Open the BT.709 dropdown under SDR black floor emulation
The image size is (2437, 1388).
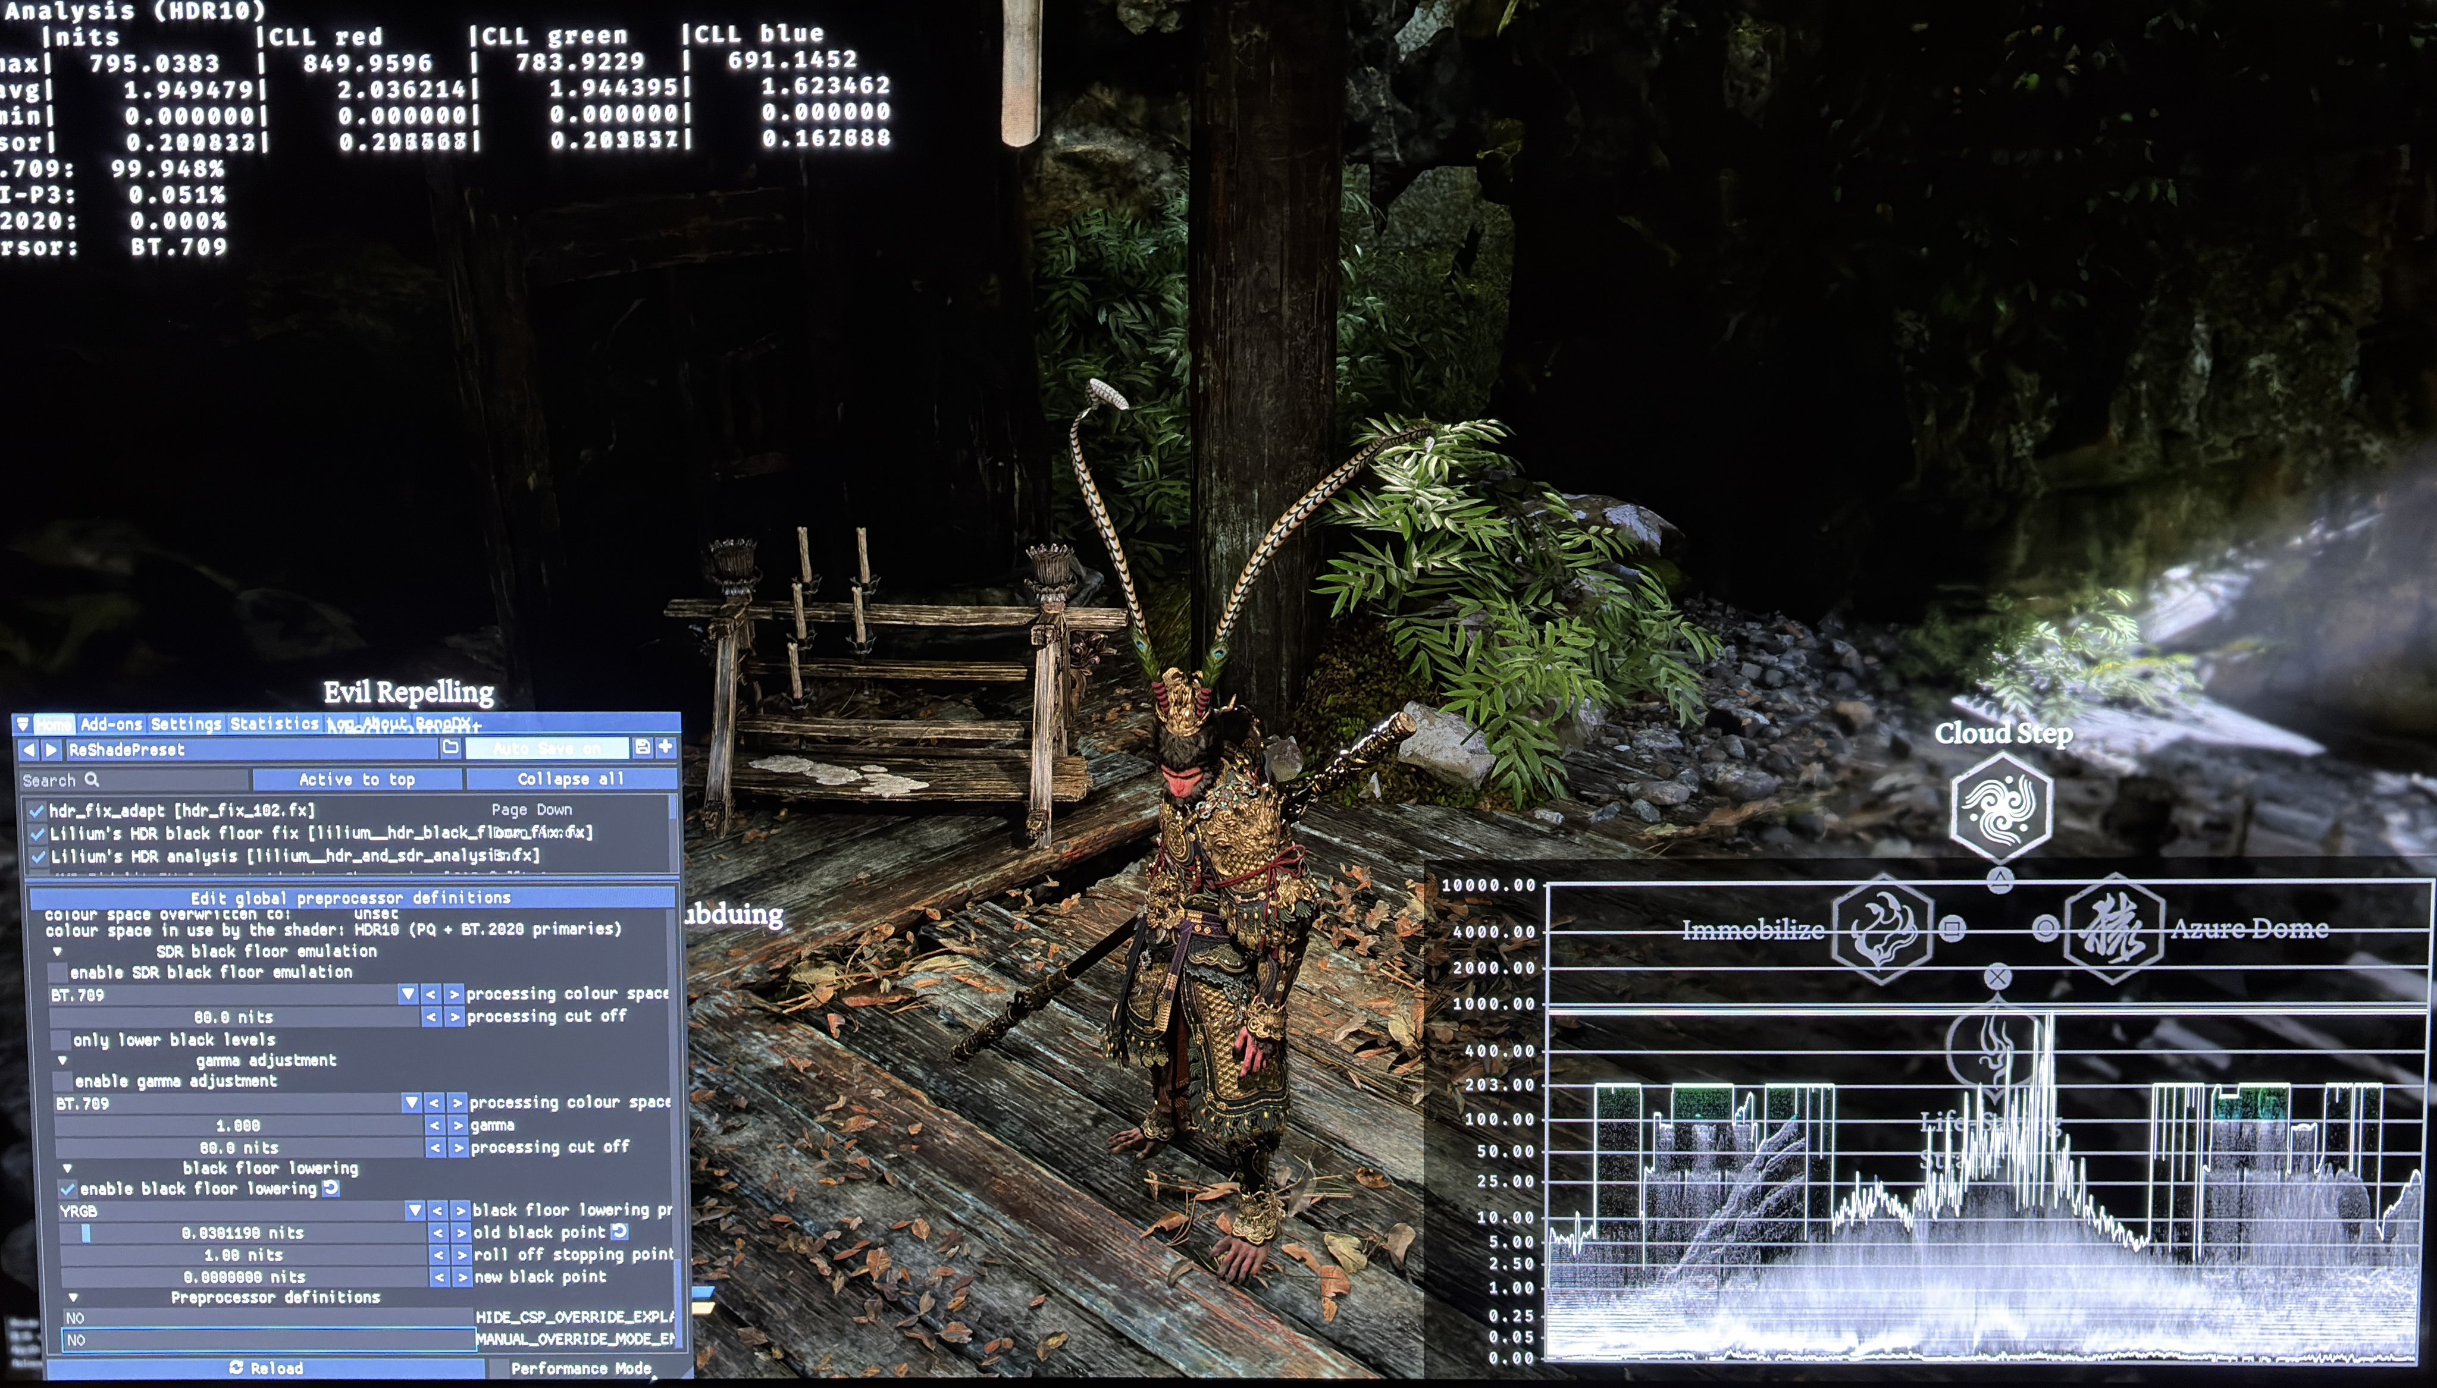tap(233, 994)
